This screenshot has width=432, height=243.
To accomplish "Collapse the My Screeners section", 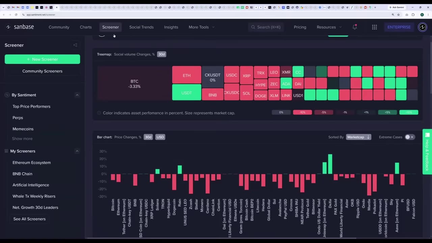I will click(x=77, y=151).
